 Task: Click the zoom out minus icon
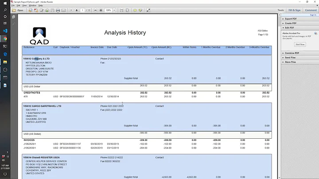95,10
